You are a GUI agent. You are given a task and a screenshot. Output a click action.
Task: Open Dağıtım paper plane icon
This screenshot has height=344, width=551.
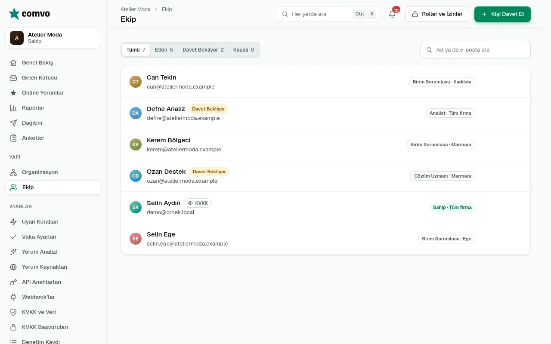click(13, 123)
